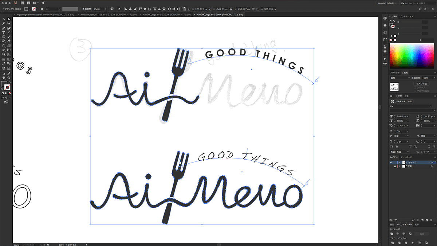Open blend mode 通常 dropdown
The height and width of the screenshot is (246, 437).
(399, 78)
